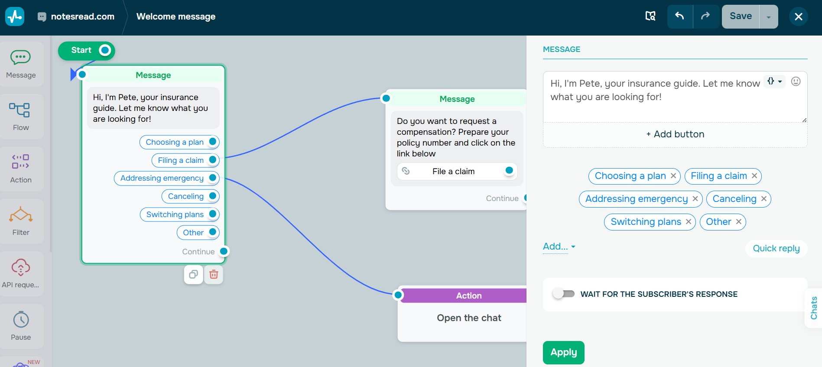The width and height of the screenshot is (822, 367).
Task: Click the link icon beside File a claim
Action: point(406,171)
